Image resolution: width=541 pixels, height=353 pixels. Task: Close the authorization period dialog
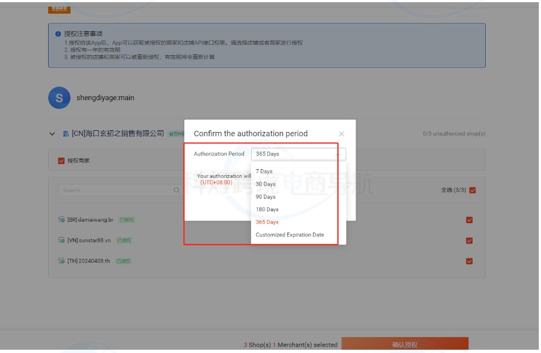point(341,134)
